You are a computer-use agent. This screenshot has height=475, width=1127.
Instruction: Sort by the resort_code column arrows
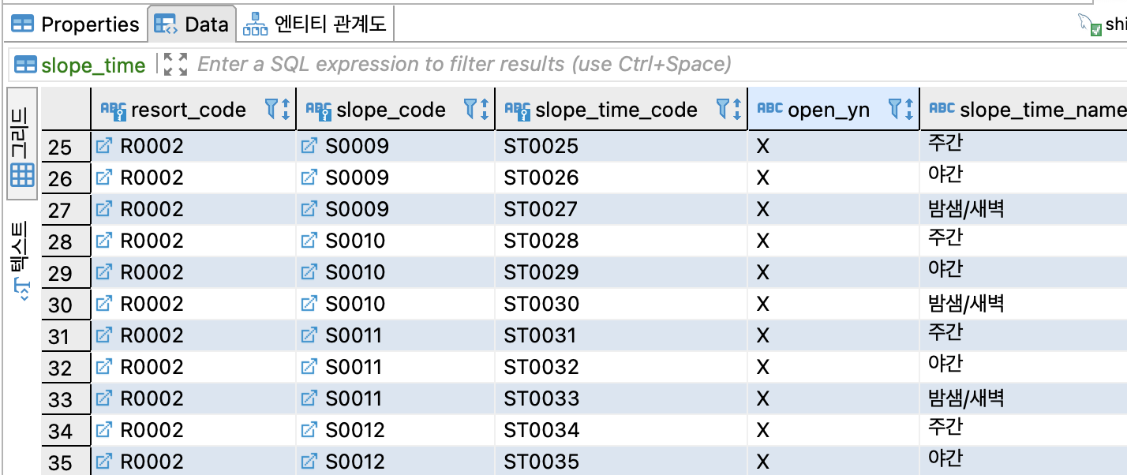[286, 109]
